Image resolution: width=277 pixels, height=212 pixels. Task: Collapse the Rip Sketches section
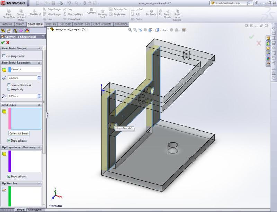click(39, 183)
